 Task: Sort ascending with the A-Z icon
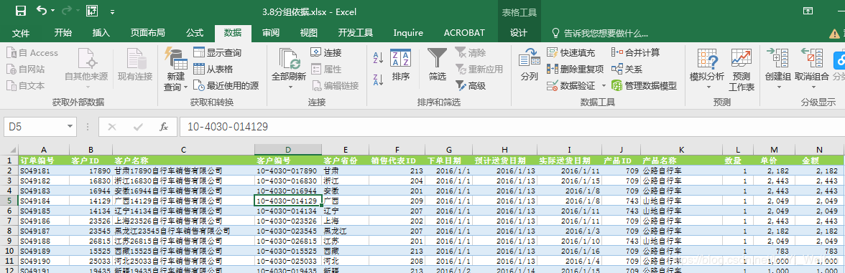pyautogui.click(x=378, y=58)
